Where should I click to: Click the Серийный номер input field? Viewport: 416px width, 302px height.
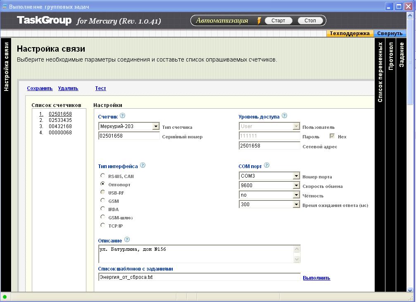(x=129, y=136)
